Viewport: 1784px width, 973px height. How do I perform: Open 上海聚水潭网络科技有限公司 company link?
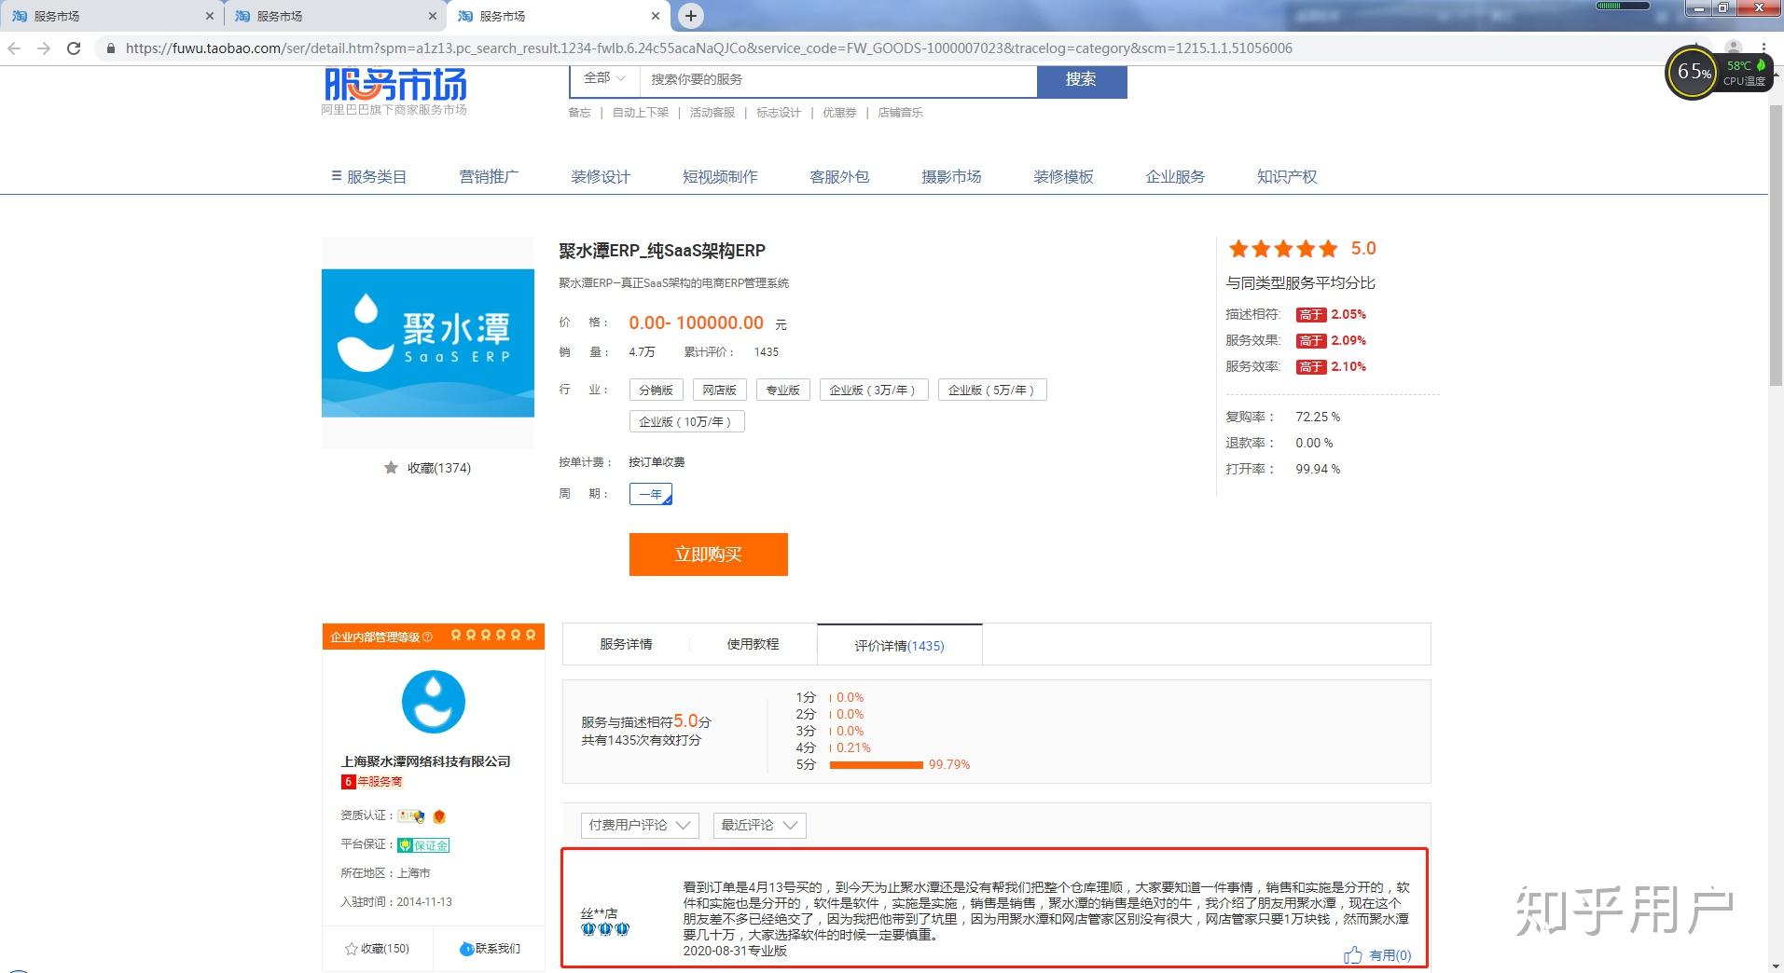point(425,761)
